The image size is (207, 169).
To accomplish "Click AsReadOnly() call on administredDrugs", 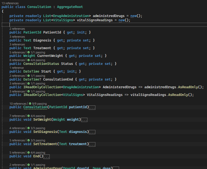I will click(188, 87).
